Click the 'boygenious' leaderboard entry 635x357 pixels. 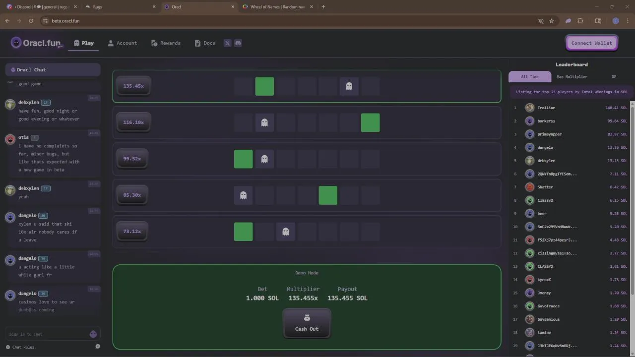(x=548, y=319)
